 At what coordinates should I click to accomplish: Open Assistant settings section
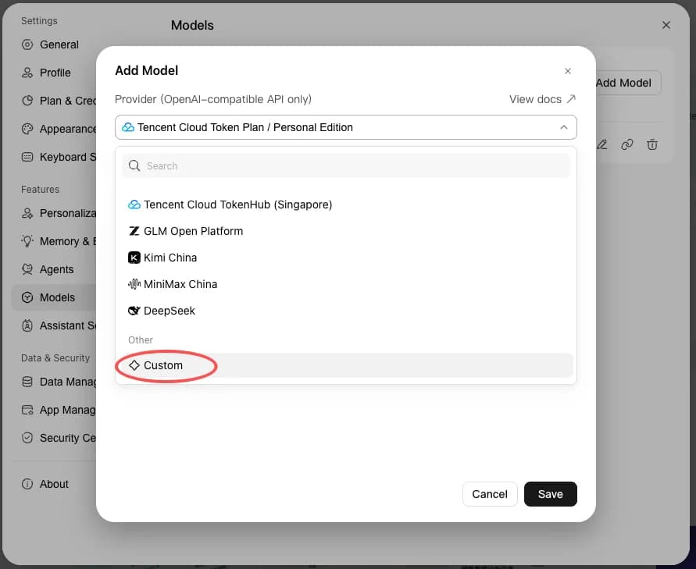click(53, 325)
